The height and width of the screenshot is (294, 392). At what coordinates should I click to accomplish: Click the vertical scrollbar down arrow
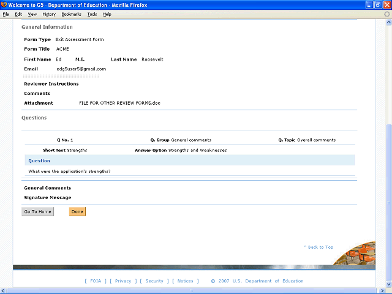(x=388, y=284)
